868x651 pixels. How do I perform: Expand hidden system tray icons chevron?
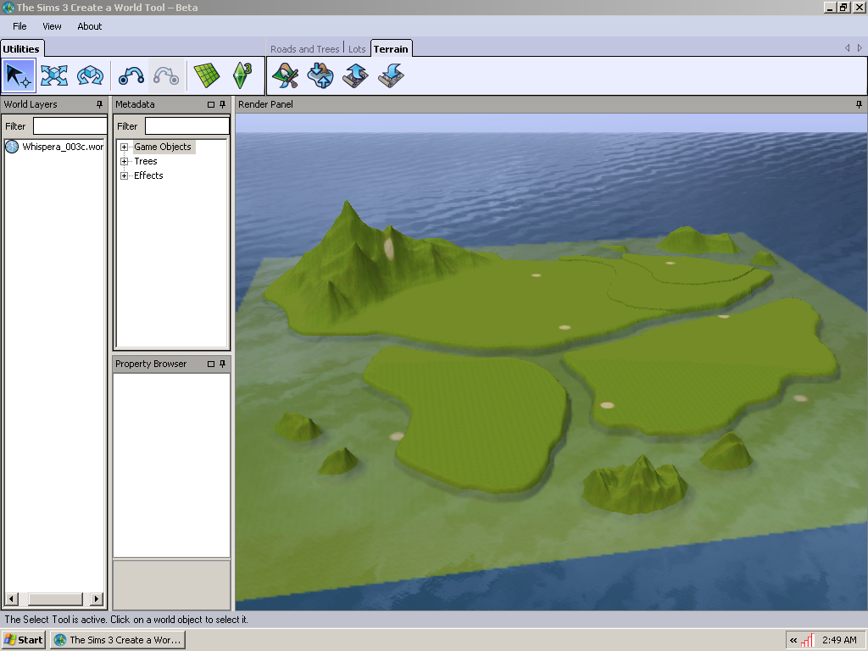793,641
